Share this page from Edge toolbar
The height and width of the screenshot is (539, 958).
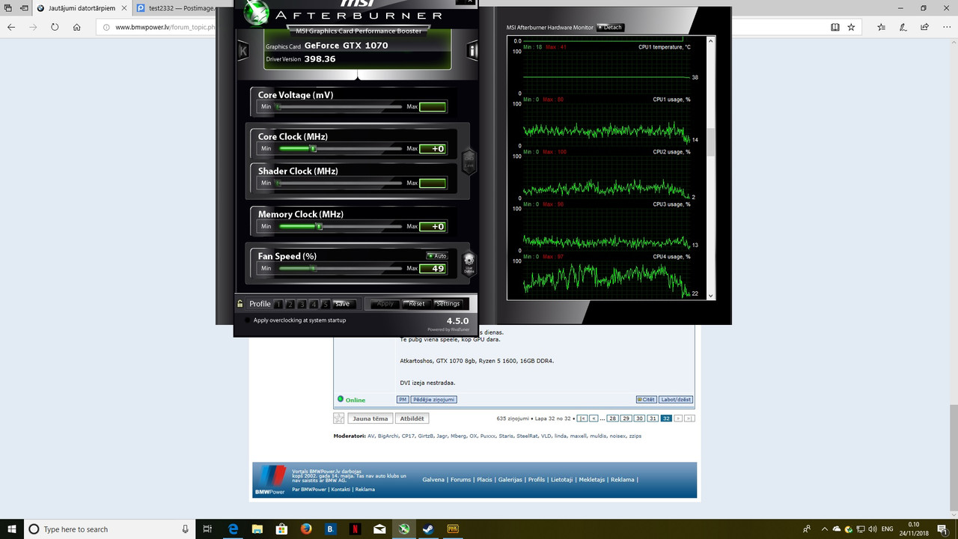pyautogui.click(x=925, y=27)
